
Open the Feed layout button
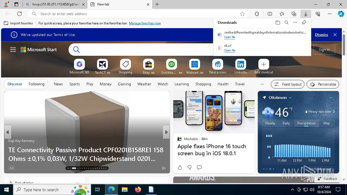tap(288, 84)
